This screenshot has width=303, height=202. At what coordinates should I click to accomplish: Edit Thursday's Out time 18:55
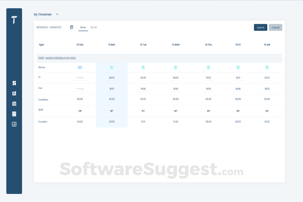[208, 89]
